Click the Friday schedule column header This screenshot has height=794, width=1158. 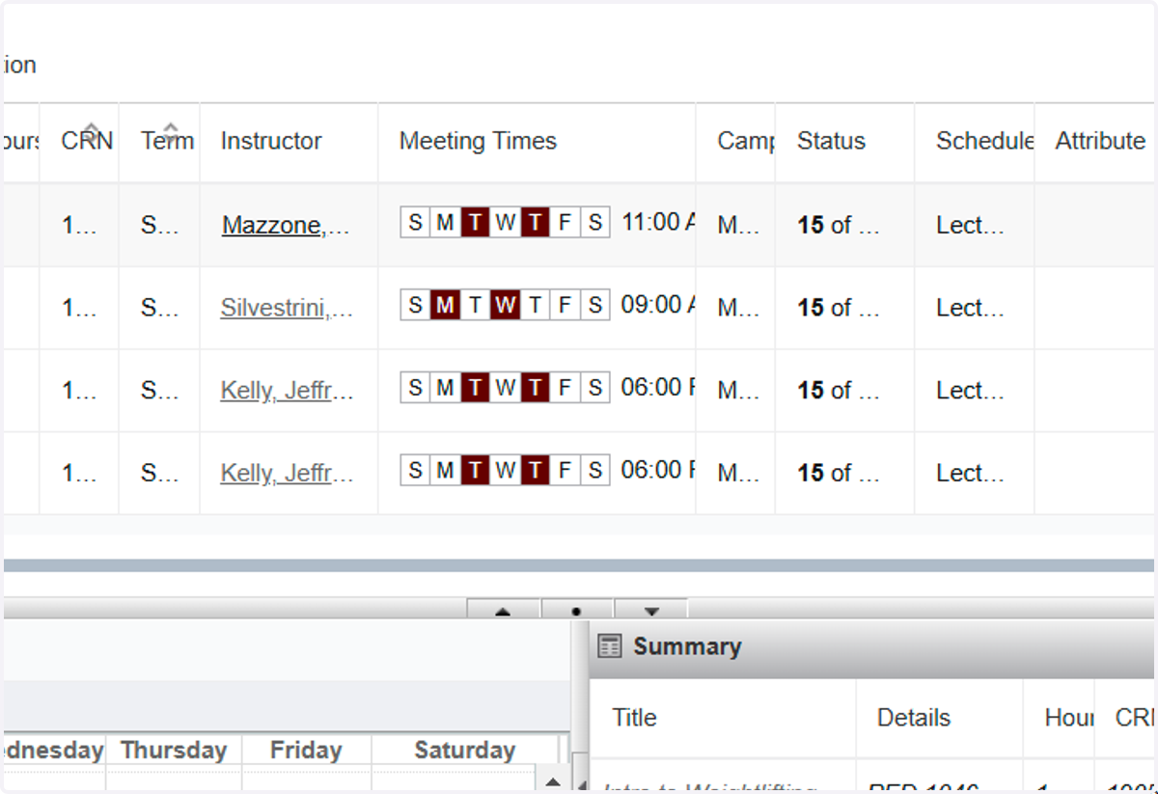(x=306, y=751)
